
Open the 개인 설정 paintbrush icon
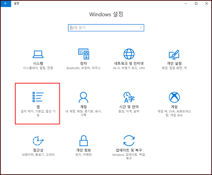point(174,55)
